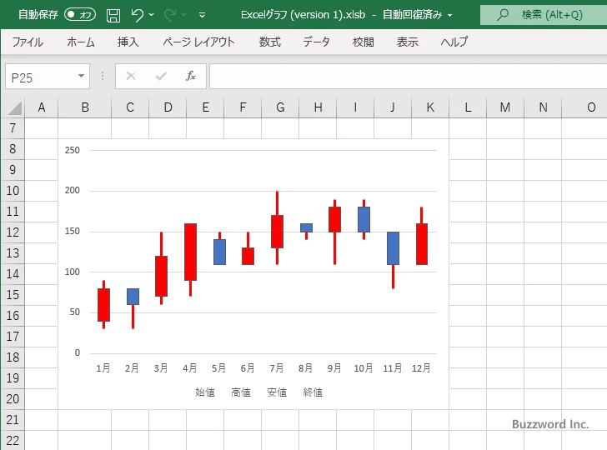Click the formula bar Enter checkmark icon
This screenshot has height=450, width=607.
pyautogui.click(x=161, y=76)
